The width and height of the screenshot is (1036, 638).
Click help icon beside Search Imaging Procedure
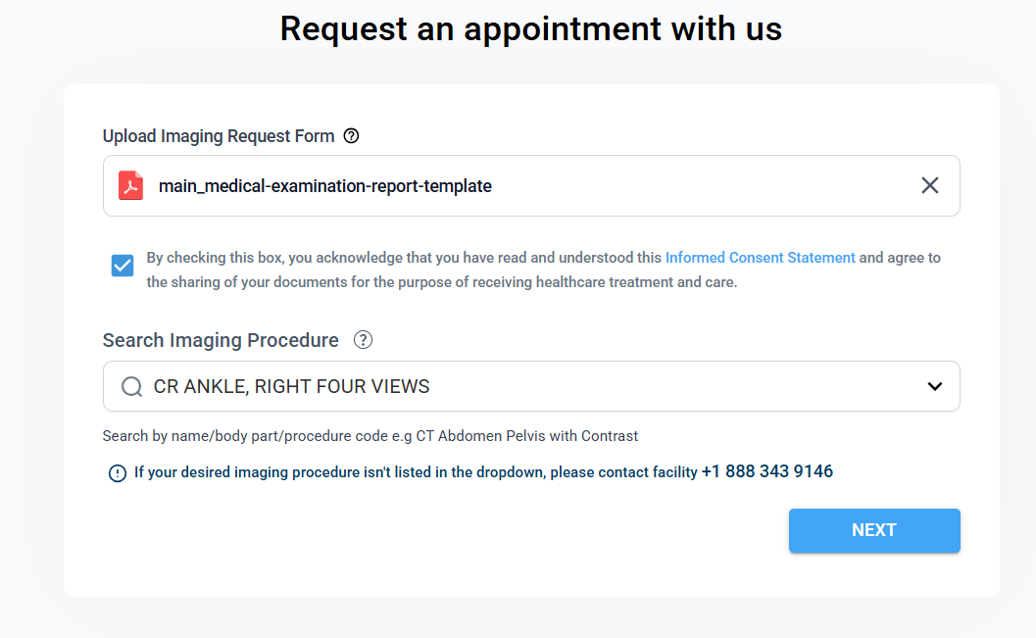point(363,340)
